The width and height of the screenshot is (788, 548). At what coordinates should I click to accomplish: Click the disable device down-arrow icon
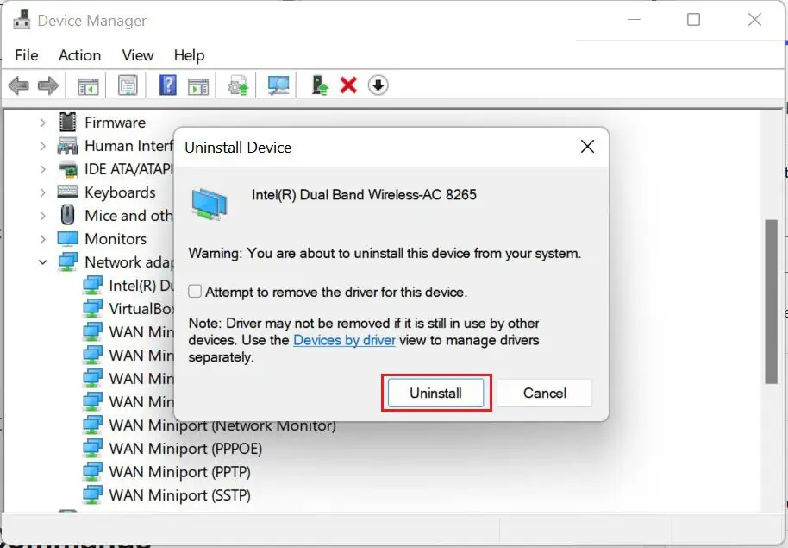(378, 85)
